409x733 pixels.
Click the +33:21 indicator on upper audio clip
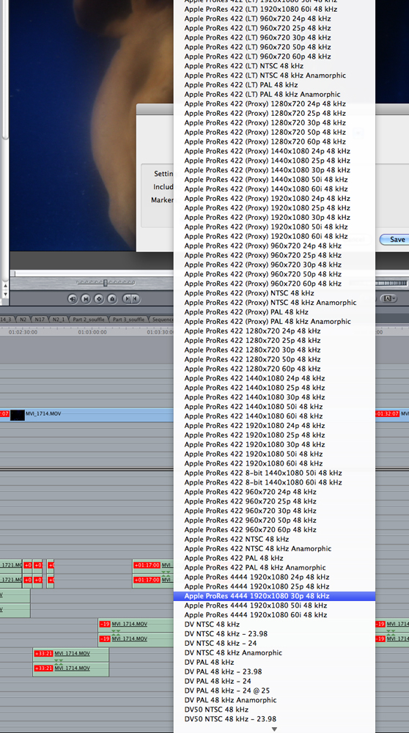[43, 654]
